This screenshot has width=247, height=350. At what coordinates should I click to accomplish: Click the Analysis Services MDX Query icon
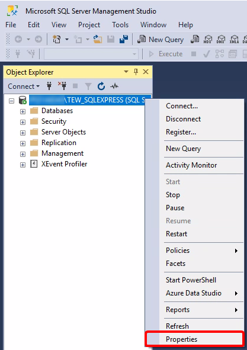[207, 40]
